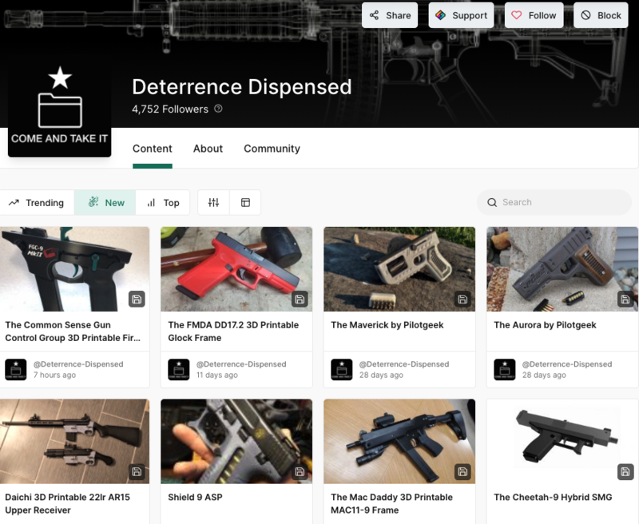The image size is (639, 524).
Task: Select the New sort option
Action: [105, 203]
